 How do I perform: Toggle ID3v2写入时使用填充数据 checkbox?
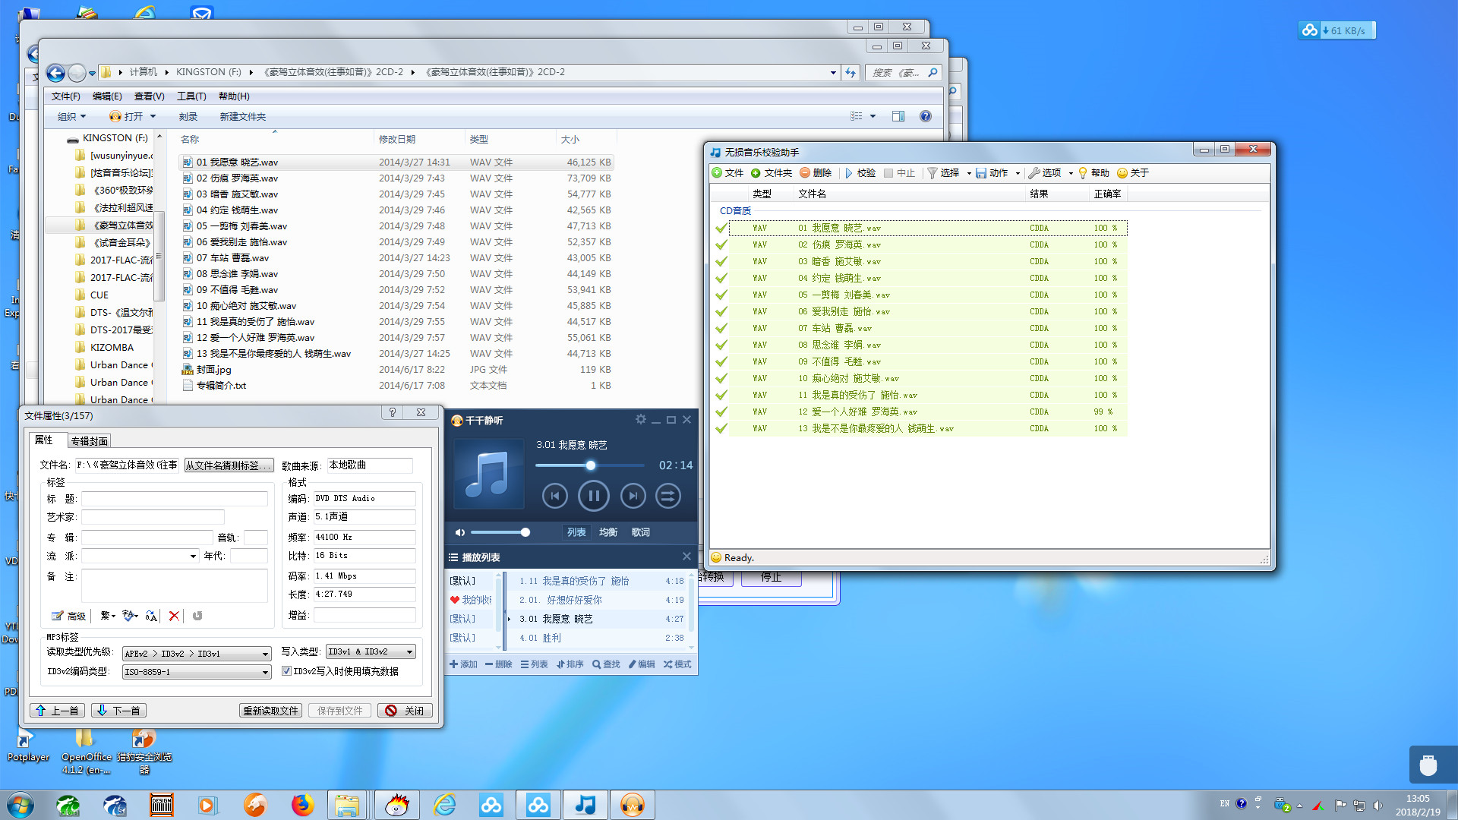click(x=286, y=671)
